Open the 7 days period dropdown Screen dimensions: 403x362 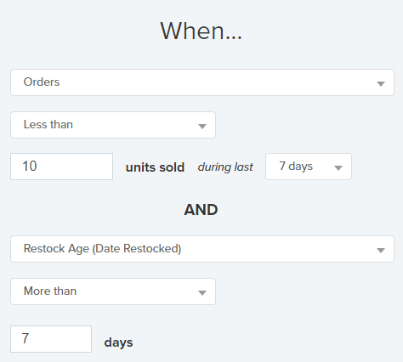point(309,167)
